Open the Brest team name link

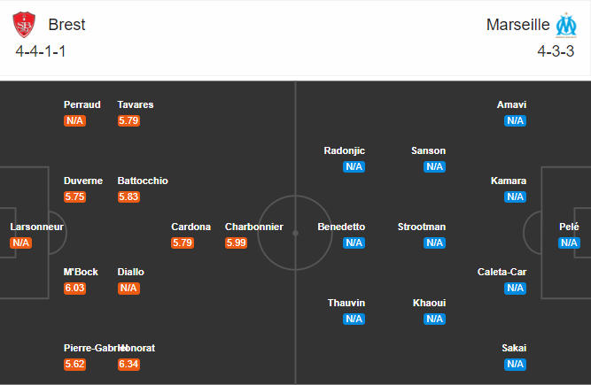point(67,25)
